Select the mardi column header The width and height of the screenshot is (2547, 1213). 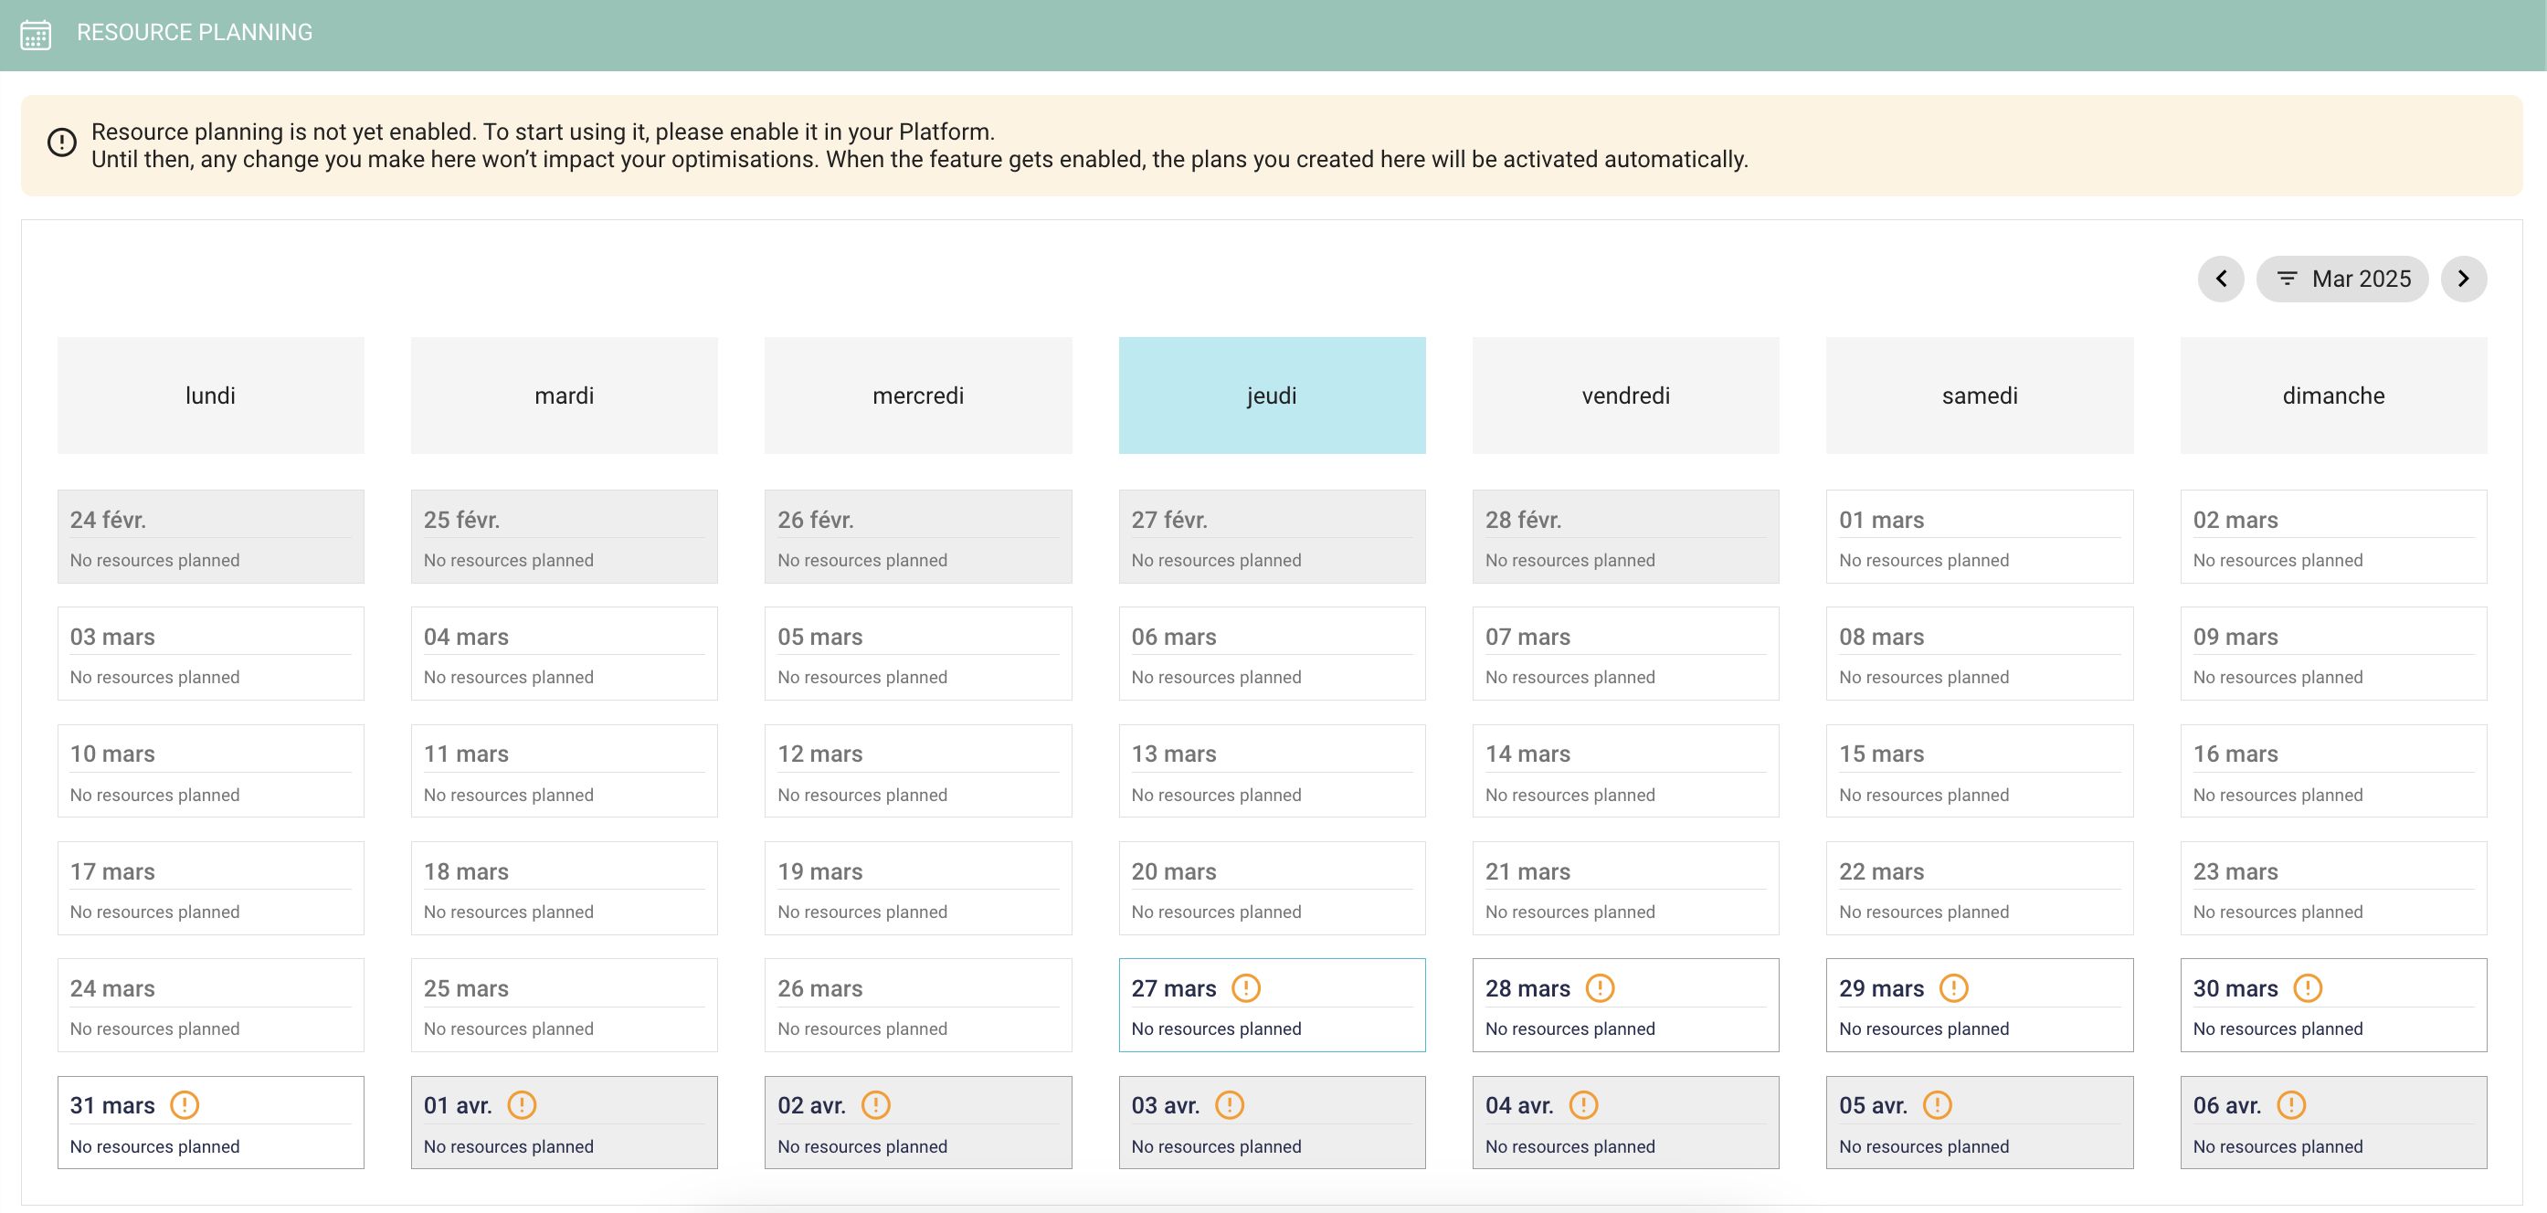tap(565, 396)
